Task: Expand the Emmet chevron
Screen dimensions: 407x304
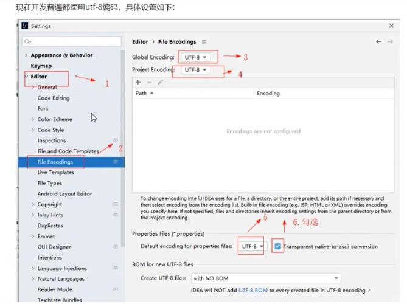Action: (x=33, y=236)
